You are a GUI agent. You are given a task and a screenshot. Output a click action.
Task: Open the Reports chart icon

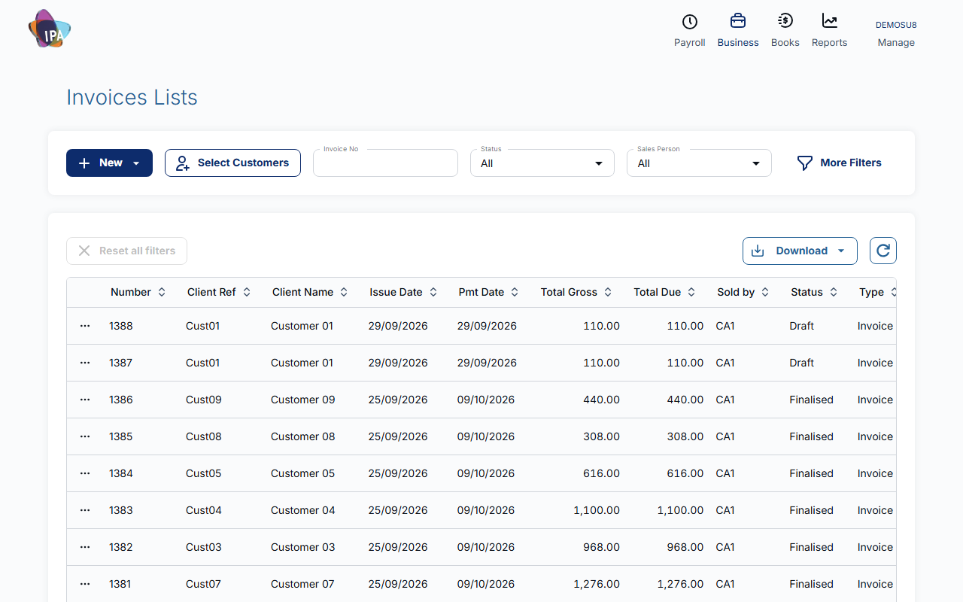click(x=829, y=21)
